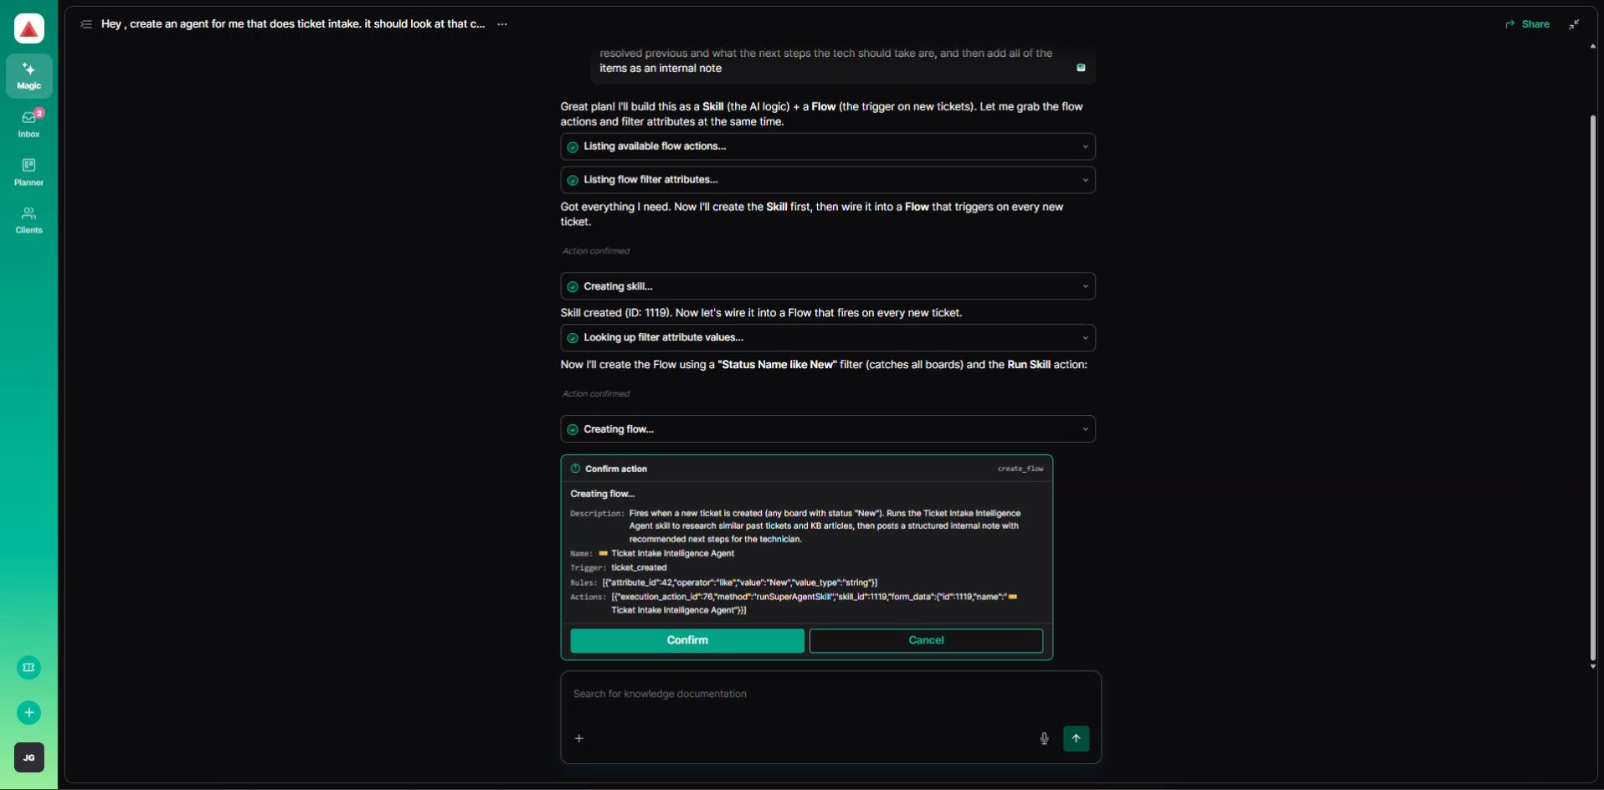Toggle the chat sidebar list icon
Screen dimensions: 1604x790
(85, 24)
